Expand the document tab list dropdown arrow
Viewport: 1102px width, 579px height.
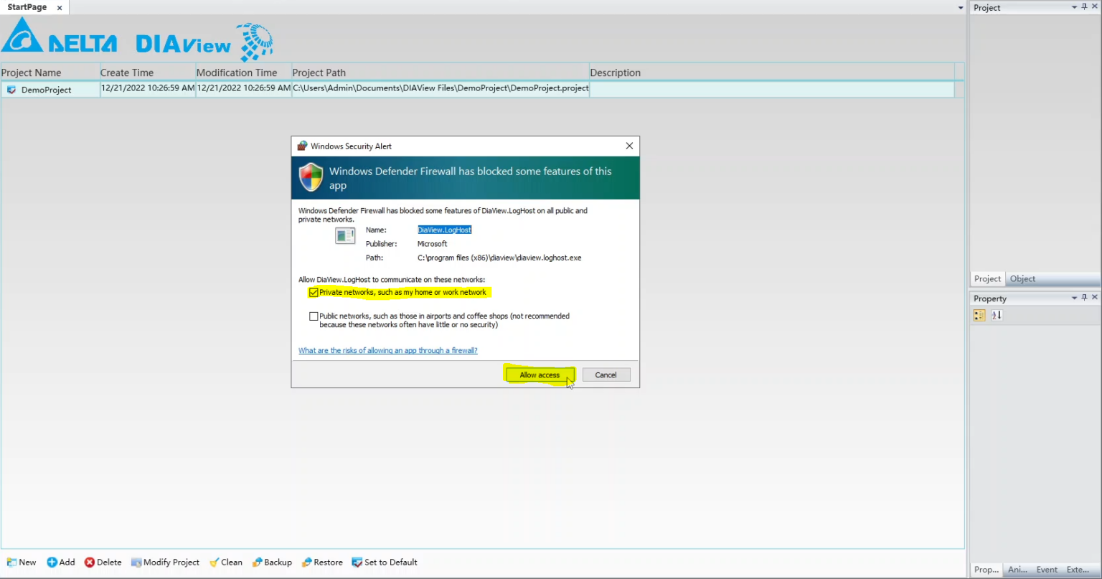pos(961,8)
